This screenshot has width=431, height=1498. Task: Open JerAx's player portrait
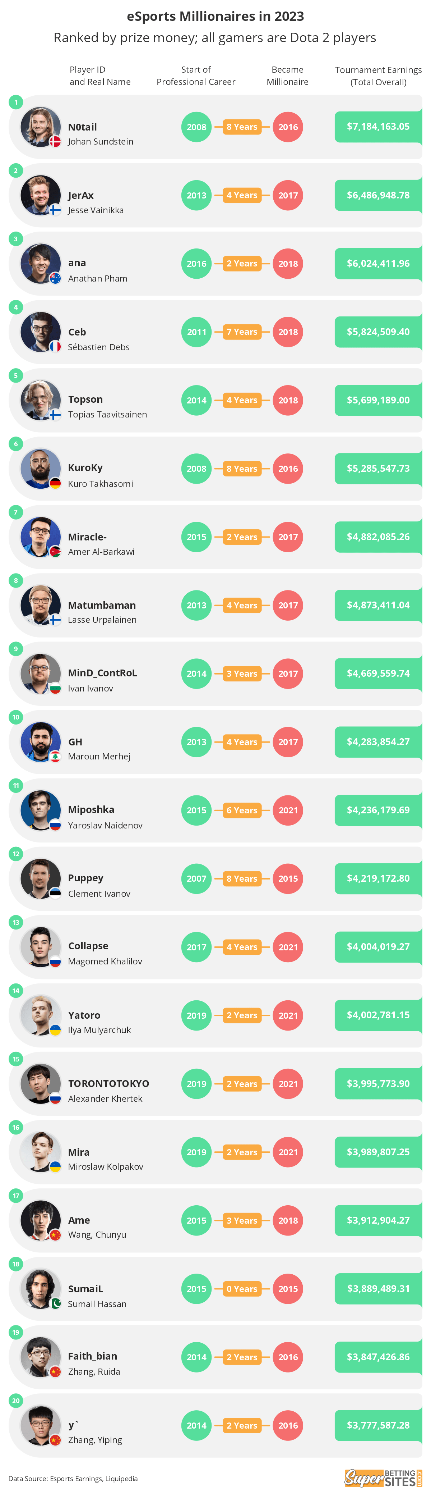coord(41,195)
